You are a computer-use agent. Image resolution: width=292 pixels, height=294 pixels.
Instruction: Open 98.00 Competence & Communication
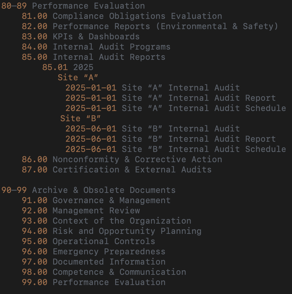point(104,272)
